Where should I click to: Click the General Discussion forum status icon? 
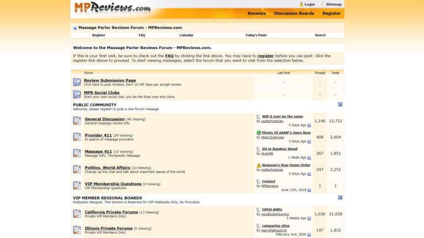coord(77,121)
